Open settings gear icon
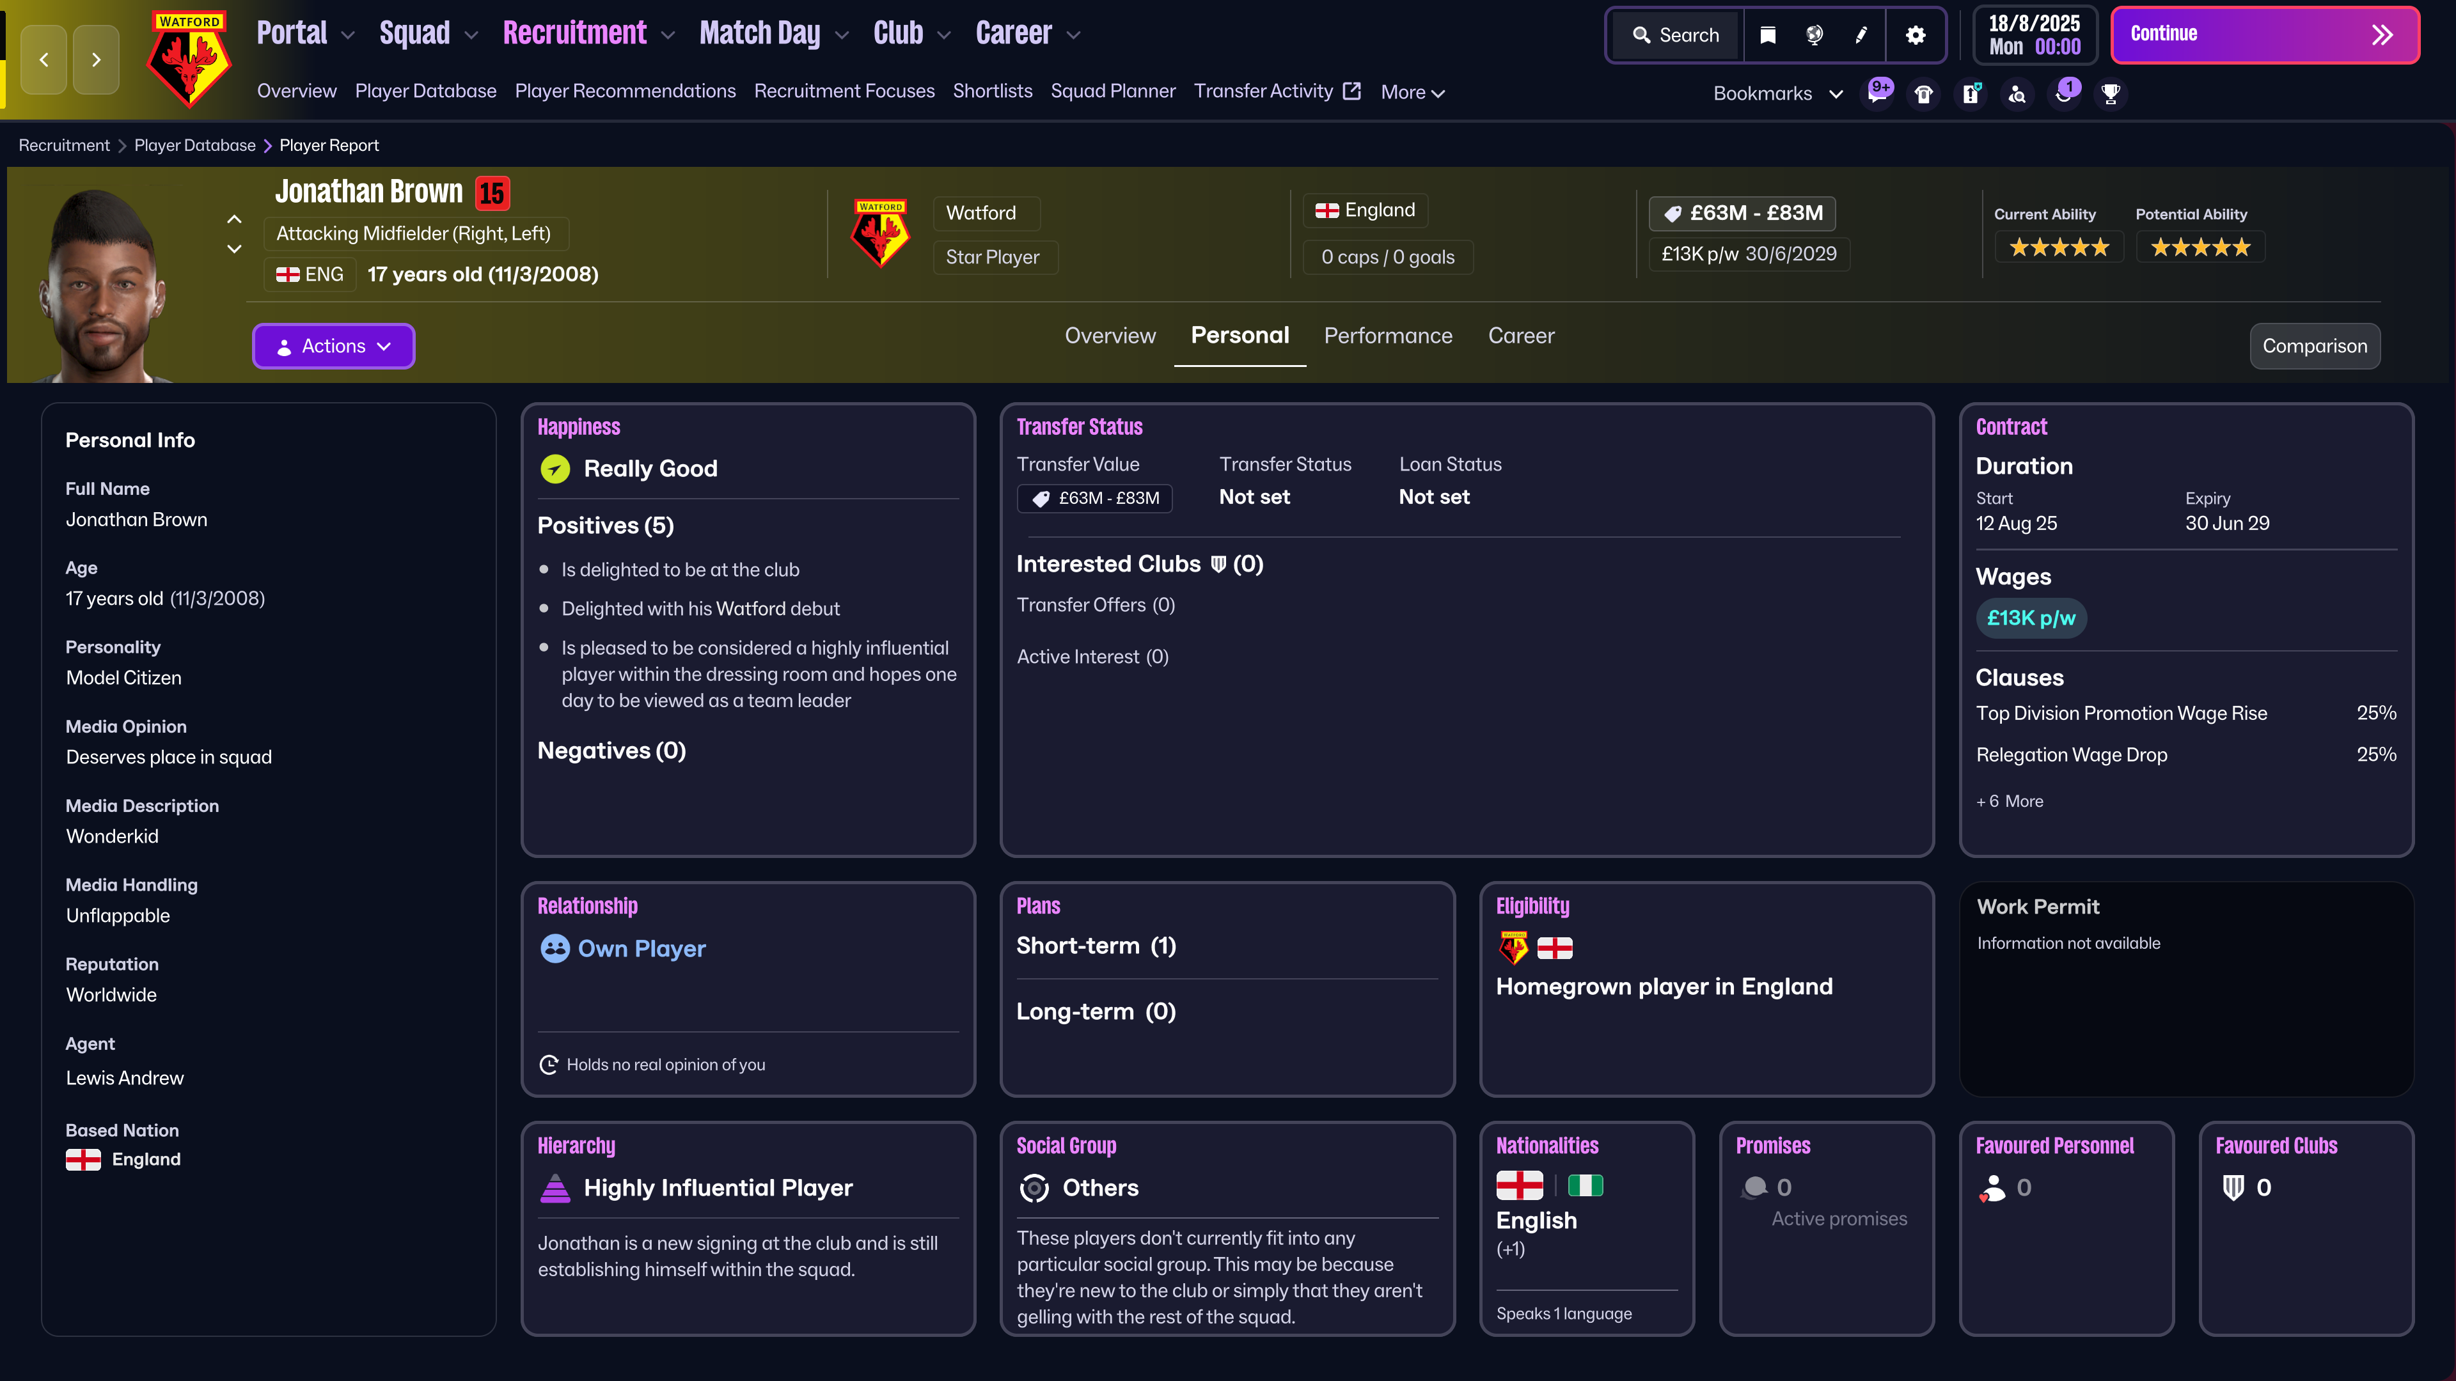 pyautogui.click(x=1916, y=35)
